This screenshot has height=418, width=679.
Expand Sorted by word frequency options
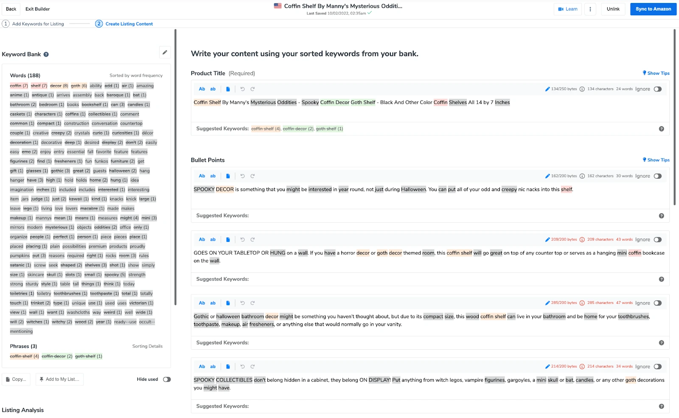tap(136, 75)
